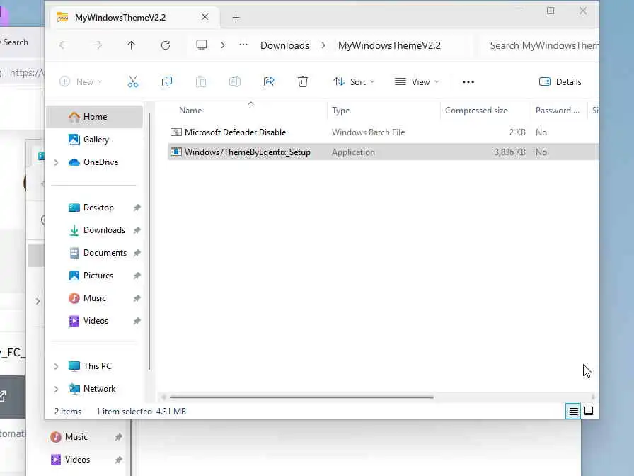This screenshot has width=634, height=476.
Task: Click the pin icon beside Documents
Action: 137,253
